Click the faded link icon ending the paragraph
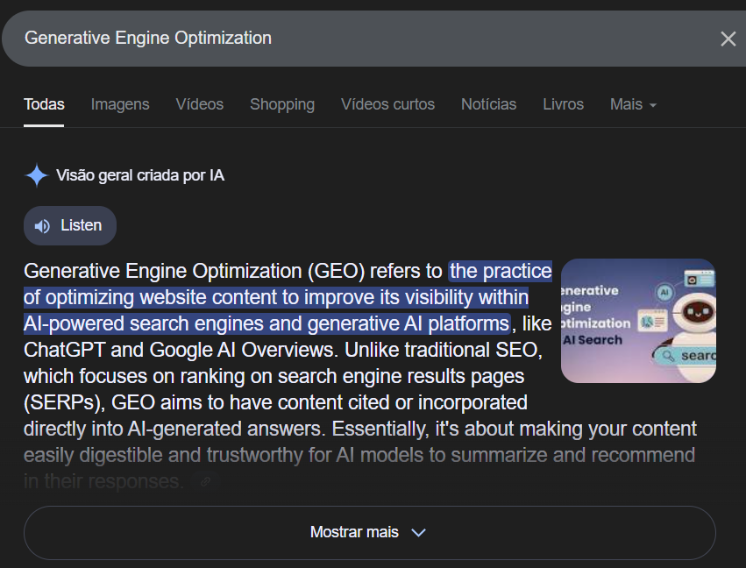Screen dimensions: 746x568 [x=204, y=482]
